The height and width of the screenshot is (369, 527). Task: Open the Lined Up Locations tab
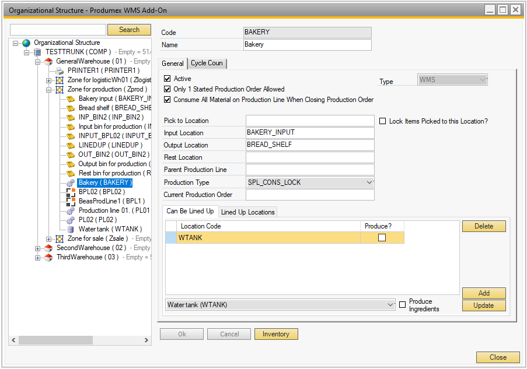point(247,212)
